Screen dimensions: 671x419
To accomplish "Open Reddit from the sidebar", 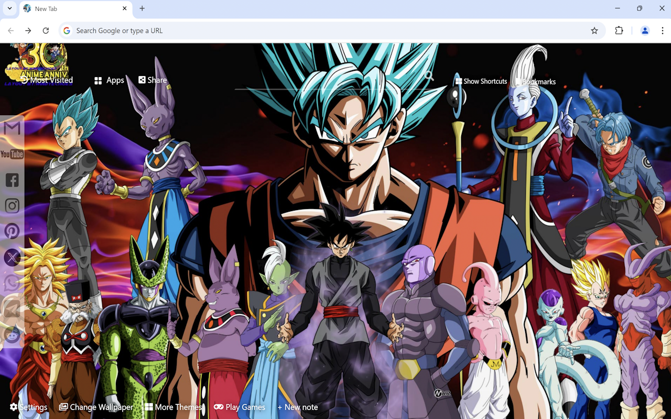I will point(12,335).
